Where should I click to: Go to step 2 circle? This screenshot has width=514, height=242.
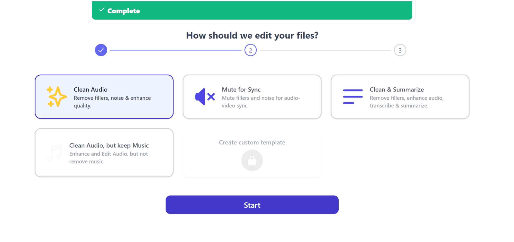pos(250,50)
